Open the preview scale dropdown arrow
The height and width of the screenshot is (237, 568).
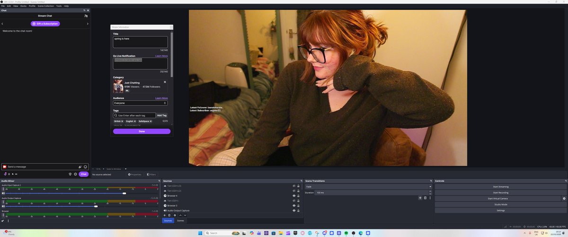(x=126, y=169)
